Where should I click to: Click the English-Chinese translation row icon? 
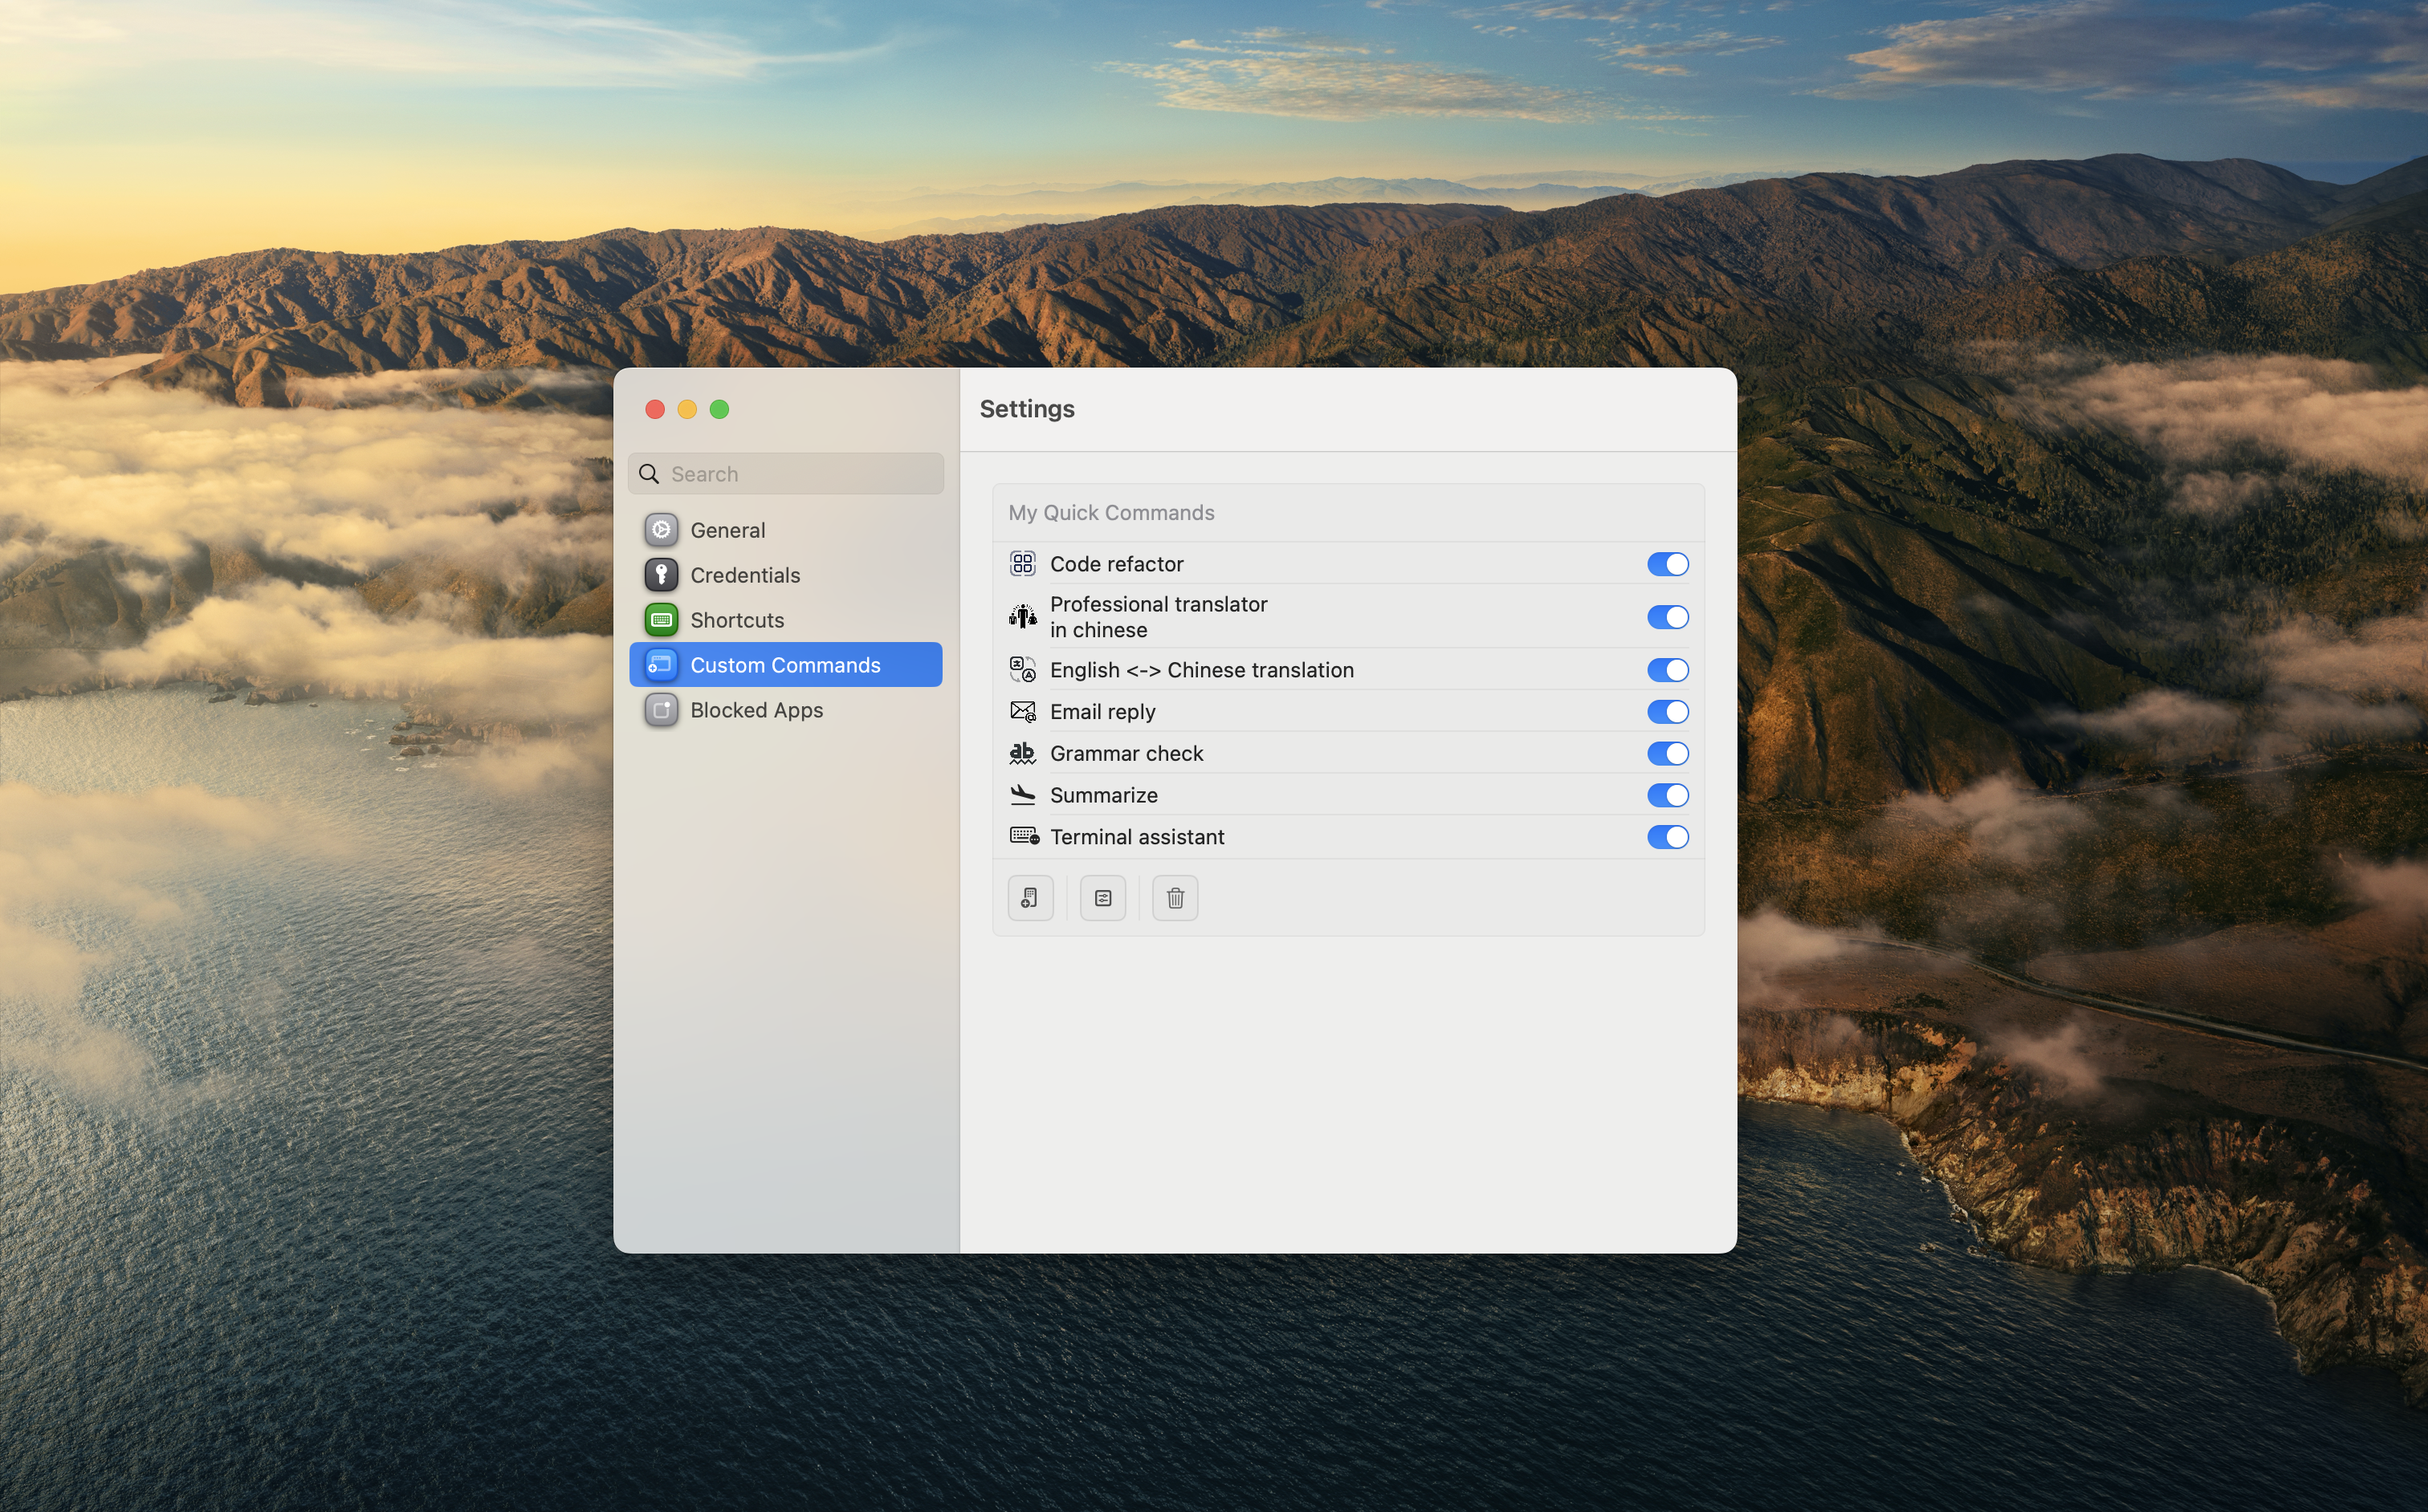pos(1021,670)
